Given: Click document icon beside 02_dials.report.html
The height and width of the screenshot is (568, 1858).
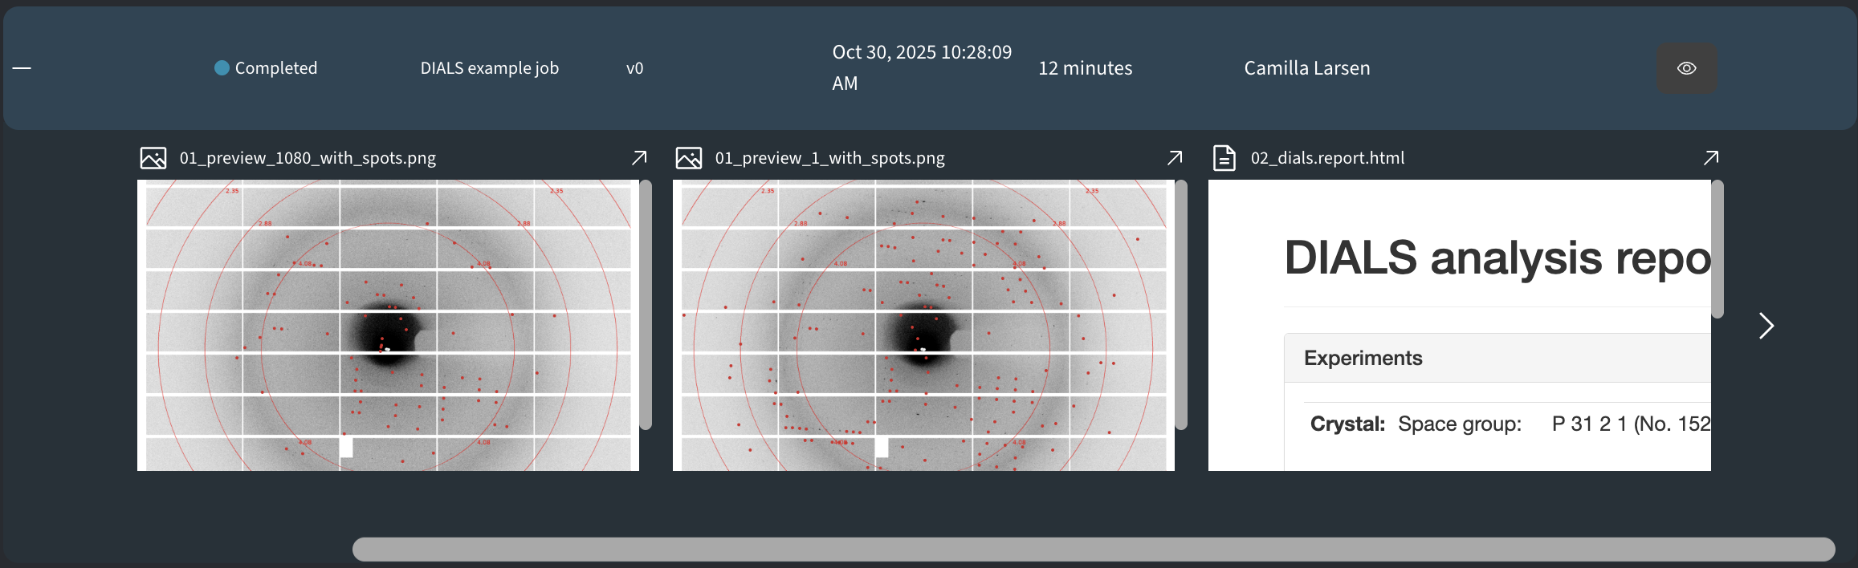Looking at the screenshot, I should [x=1224, y=158].
